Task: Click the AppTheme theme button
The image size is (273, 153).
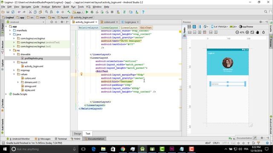Action: (246, 27)
